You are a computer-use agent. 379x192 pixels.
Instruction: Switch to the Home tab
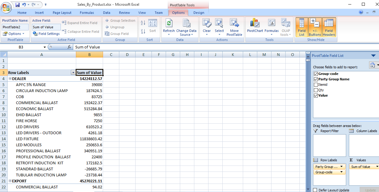coord(22,13)
